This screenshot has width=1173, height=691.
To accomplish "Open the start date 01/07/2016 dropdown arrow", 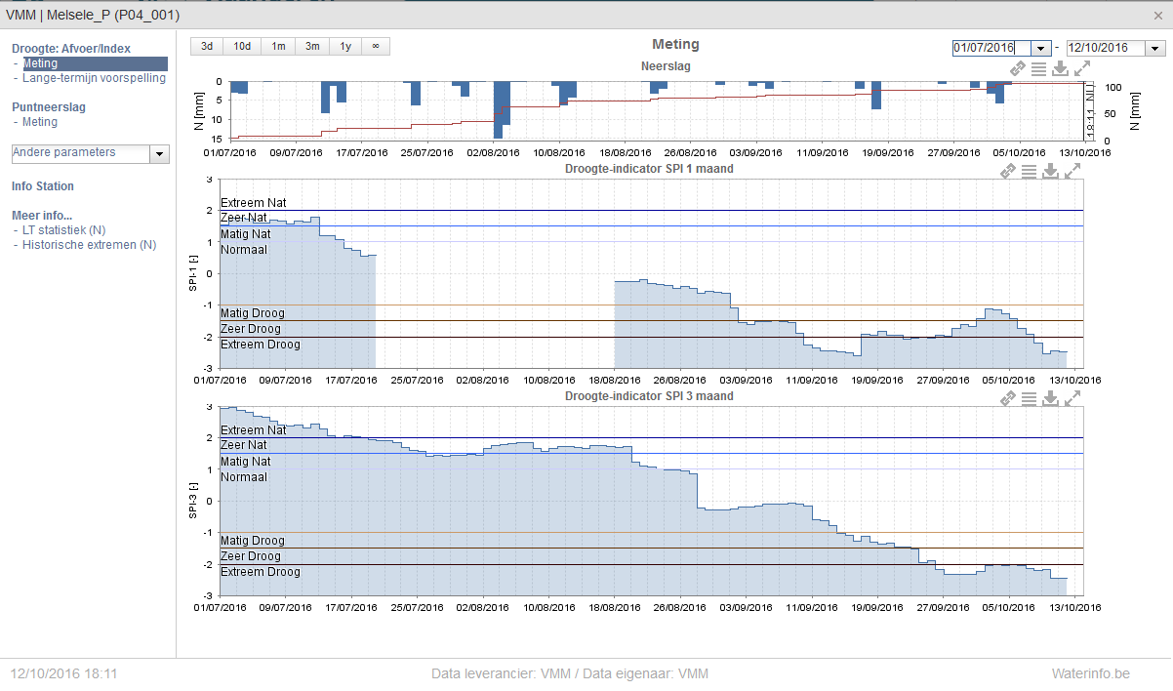I will (x=1041, y=48).
